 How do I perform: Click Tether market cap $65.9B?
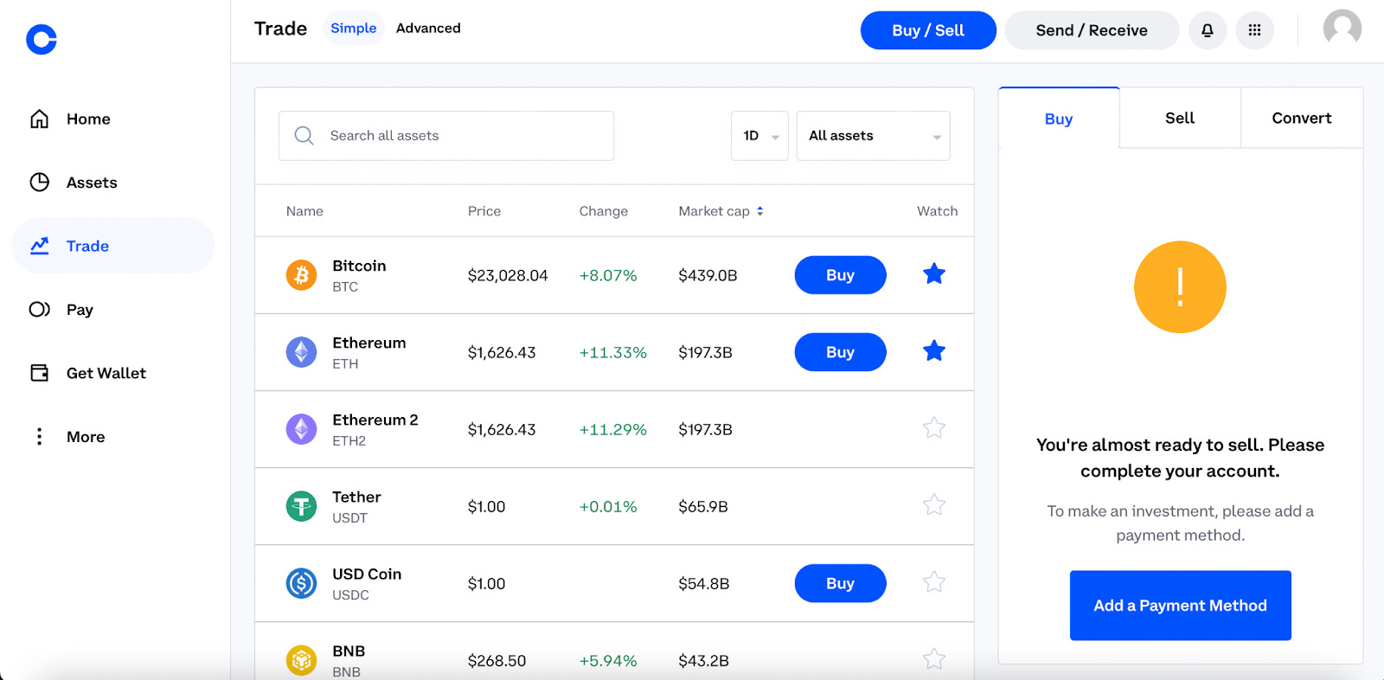703,507
